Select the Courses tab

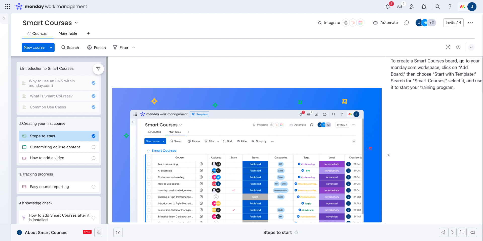tap(37, 34)
